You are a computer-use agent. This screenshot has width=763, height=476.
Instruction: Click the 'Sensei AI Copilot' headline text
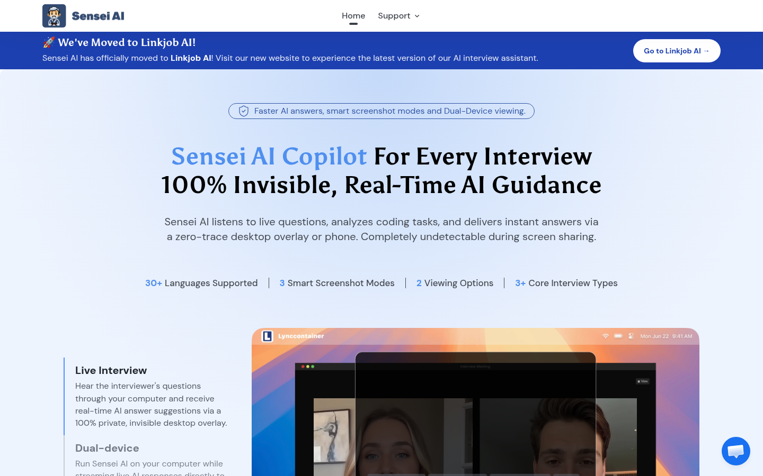(x=269, y=156)
